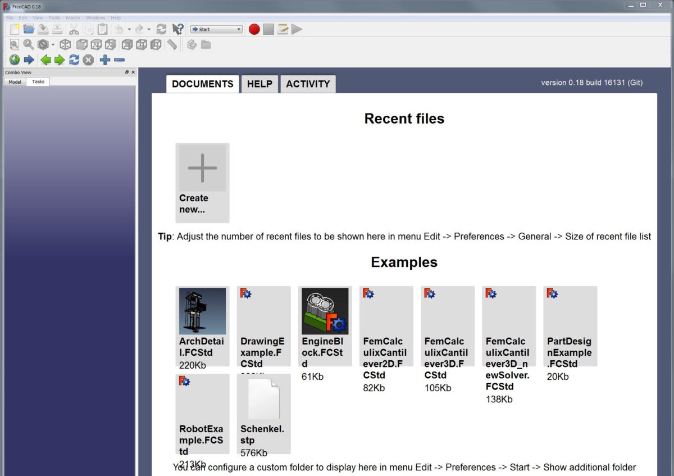The image size is (674, 476).
Task: Open the Help menu in menu bar
Action: coord(116,18)
